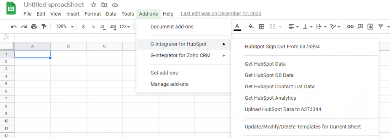Open the horizontal align dropdown
390x138 pixels.
tap(294, 27)
